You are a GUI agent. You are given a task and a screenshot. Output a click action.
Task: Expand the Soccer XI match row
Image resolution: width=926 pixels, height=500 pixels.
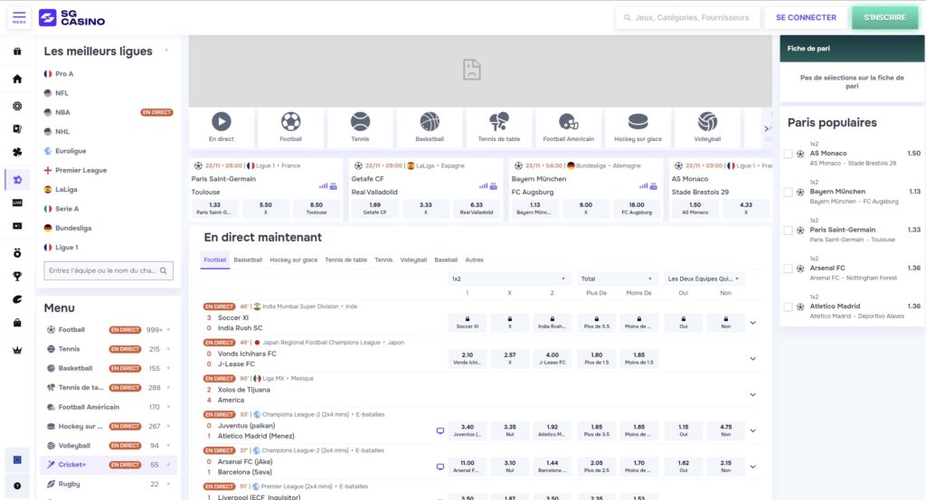click(x=753, y=323)
